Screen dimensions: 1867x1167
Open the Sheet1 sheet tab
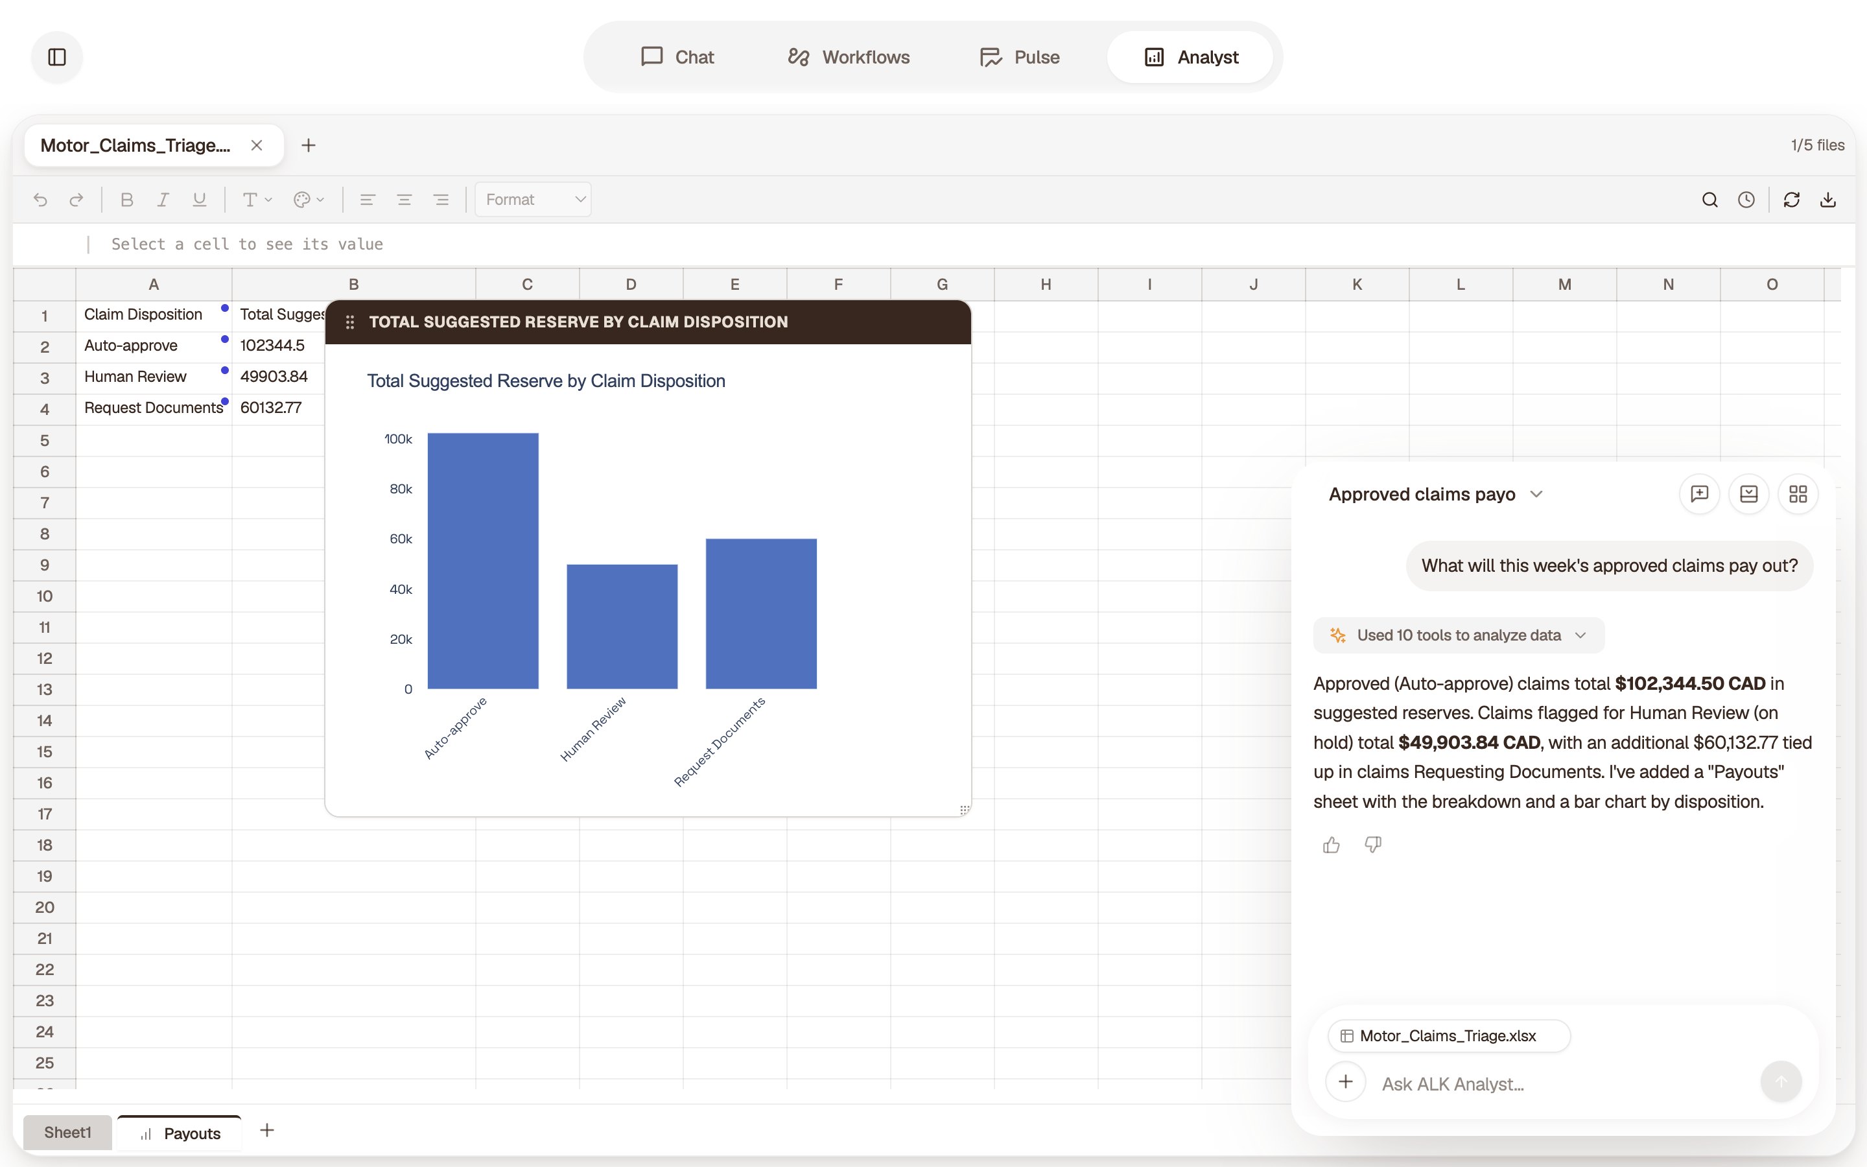(67, 1132)
